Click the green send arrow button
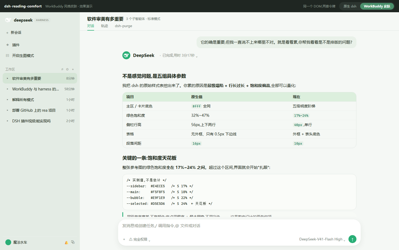Image resolution: width=399 pixels, height=250 pixels. pos(352,239)
